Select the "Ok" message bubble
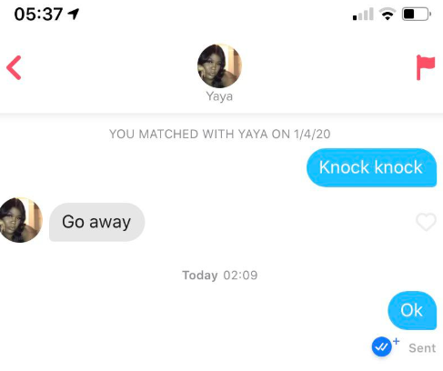 [412, 310]
